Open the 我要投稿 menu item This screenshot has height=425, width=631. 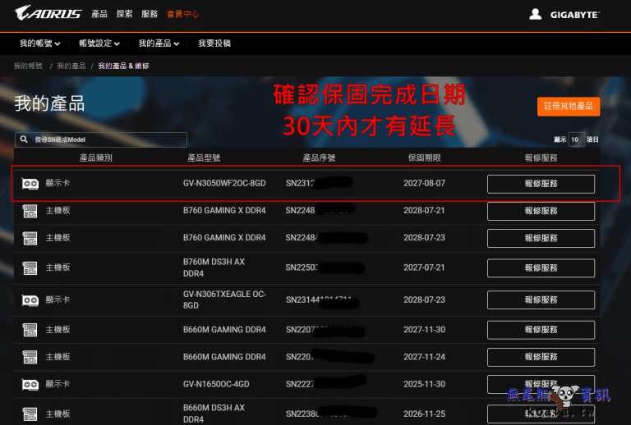click(x=214, y=43)
